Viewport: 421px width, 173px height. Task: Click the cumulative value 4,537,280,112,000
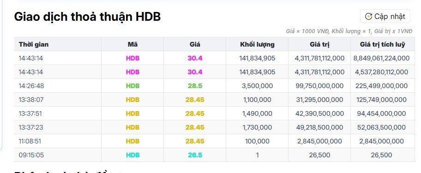[381, 72]
